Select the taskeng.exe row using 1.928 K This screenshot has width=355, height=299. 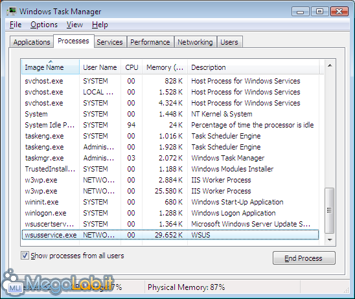click(x=170, y=147)
